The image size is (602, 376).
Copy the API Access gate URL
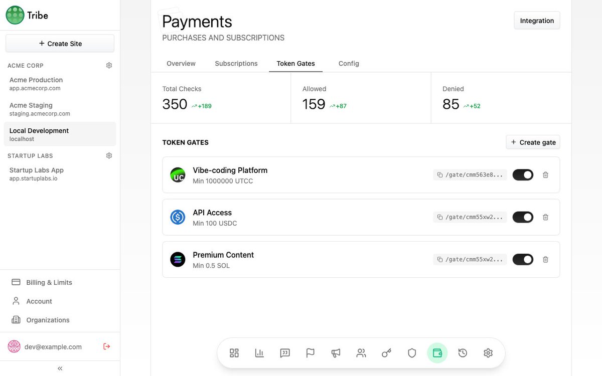tap(470, 217)
